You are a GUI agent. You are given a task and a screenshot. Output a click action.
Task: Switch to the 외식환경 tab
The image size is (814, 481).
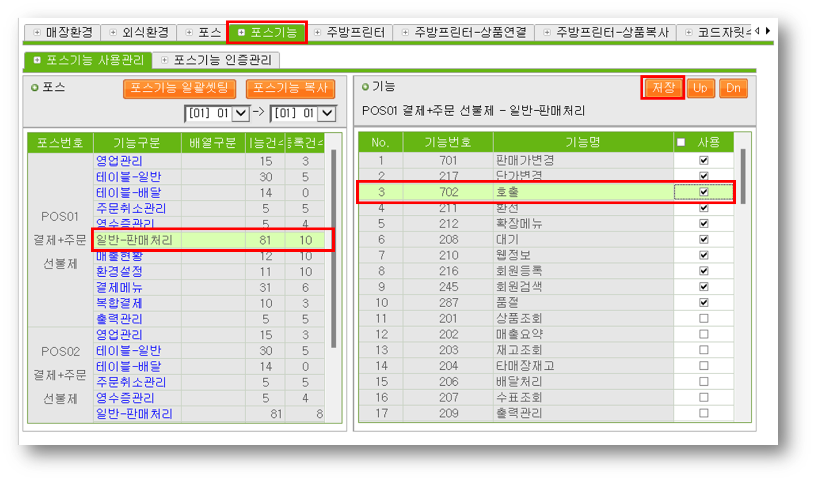139,33
